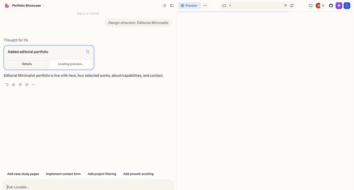Click the Editorial Minimalist portfolio is live summary
354x190 pixels.
point(83,75)
